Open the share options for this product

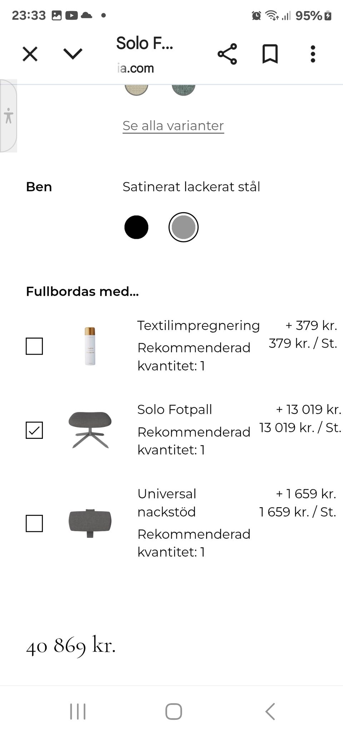228,54
